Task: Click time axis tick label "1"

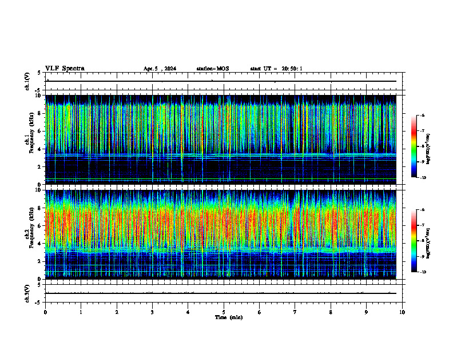Action: coord(81,312)
